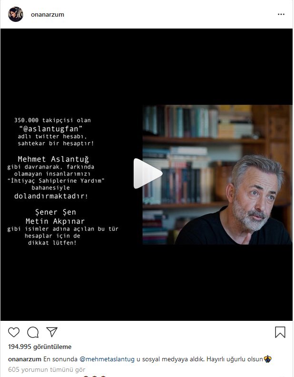The width and height of the screenshot is (294, 377).
Task: Share post using paper plane icon
Action: [52, 332]
